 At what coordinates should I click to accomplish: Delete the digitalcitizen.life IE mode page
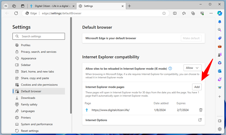tap(201, 110)
